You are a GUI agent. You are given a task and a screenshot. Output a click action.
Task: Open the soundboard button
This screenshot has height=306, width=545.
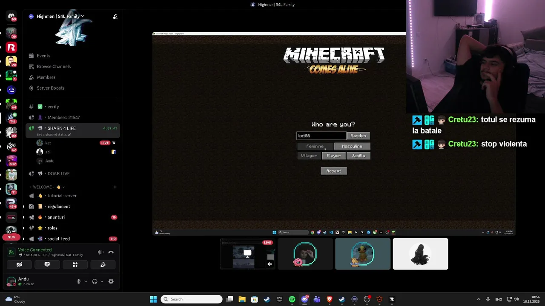pyautogui.click(x=103, y=264)
